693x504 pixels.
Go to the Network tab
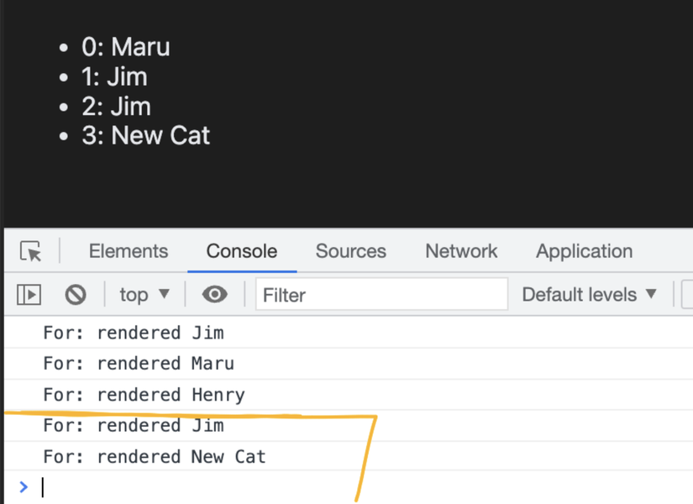(x=461, y=251)
